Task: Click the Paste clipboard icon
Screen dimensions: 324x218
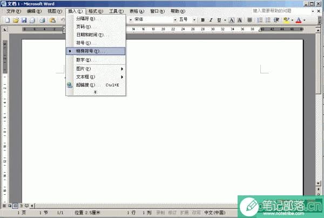Action: click(x=52, y=20)
